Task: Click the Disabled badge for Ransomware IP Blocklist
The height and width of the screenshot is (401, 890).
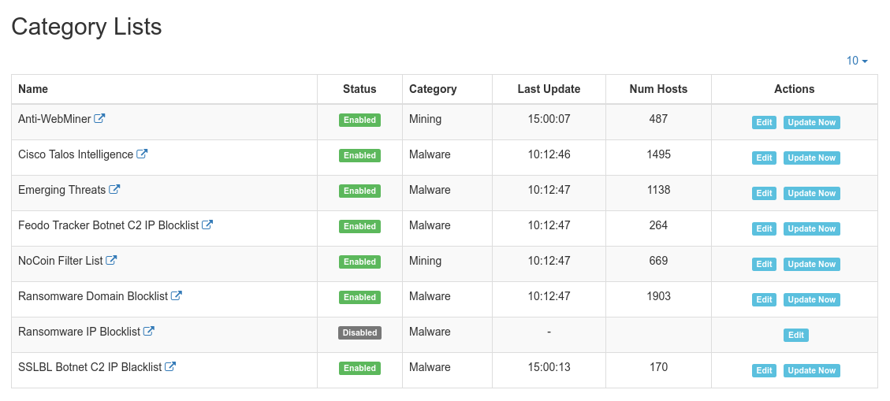Action: pyautogui.click(x=359, y=333)
